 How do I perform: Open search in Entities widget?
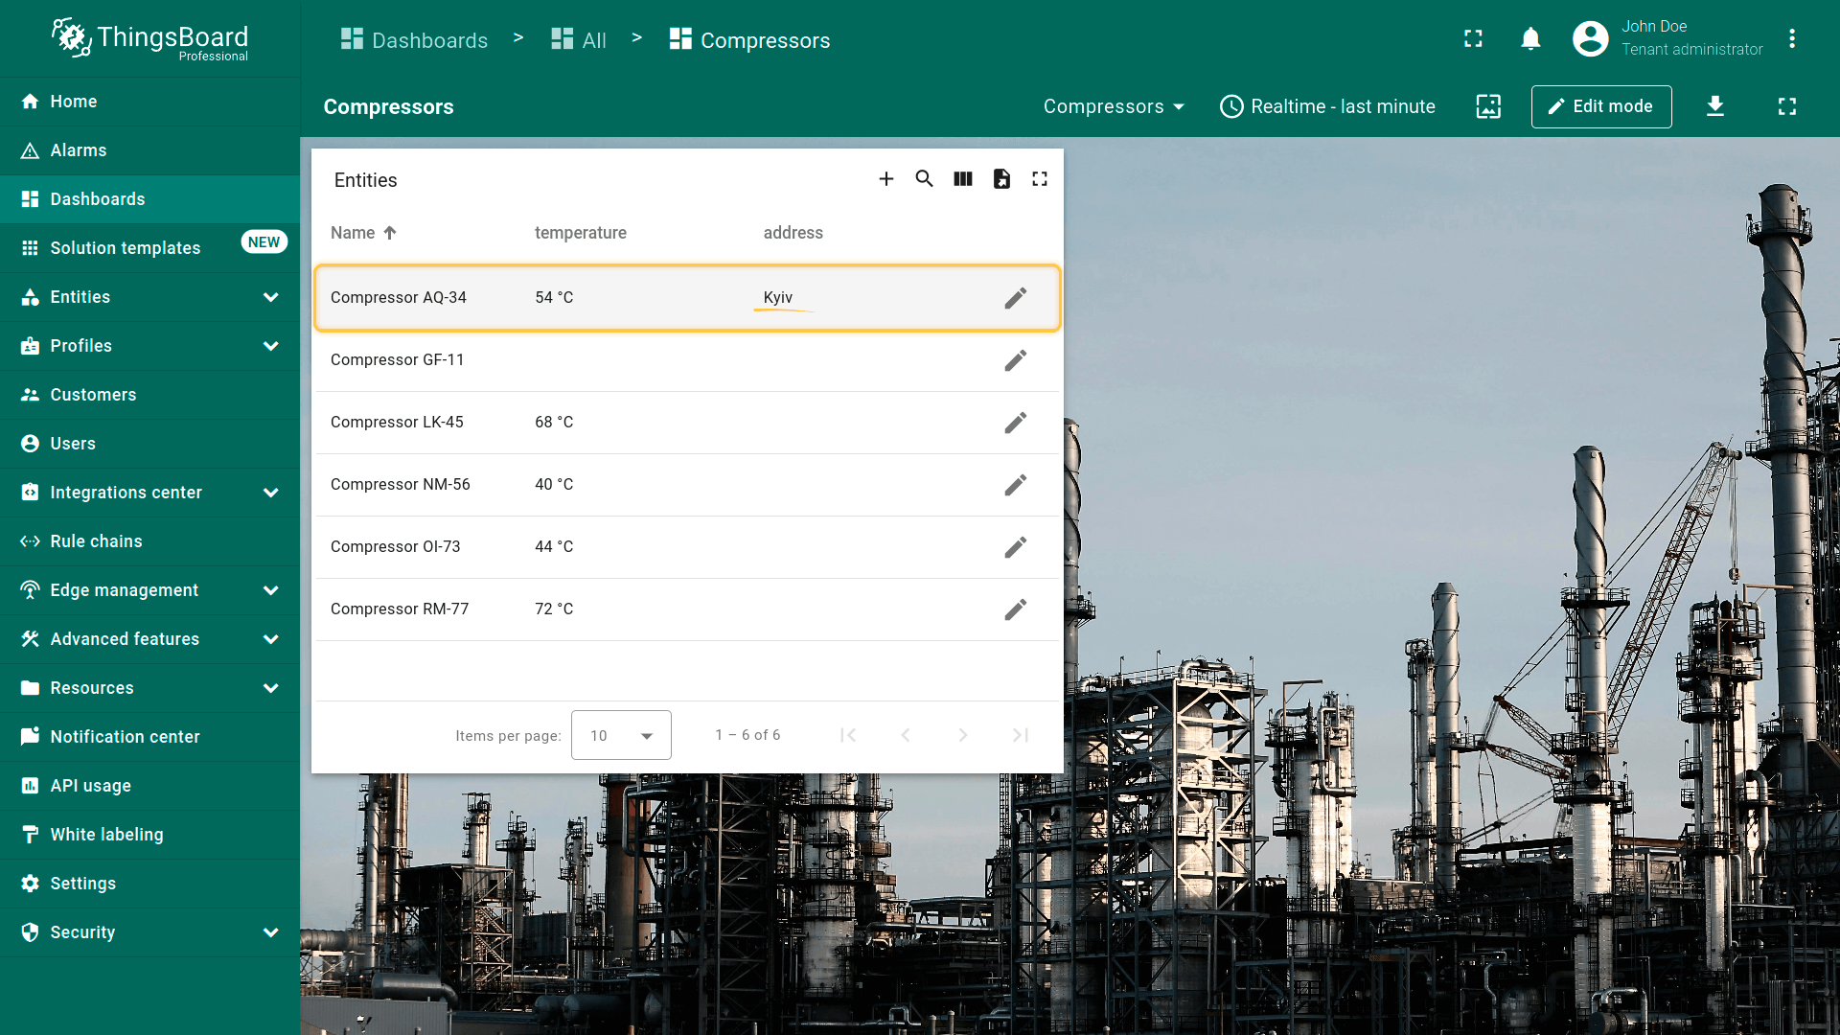point(924,179)
